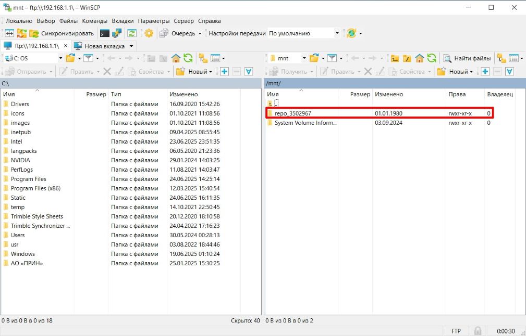Open session in PuTTY icon

[x=117, y=33]
